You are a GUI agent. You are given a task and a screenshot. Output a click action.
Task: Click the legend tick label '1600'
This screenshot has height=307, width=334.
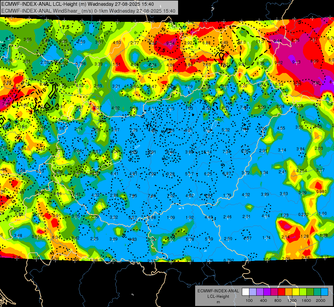(306, 301)
